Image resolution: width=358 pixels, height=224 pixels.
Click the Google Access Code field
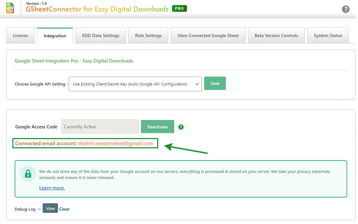pos(100,127)
